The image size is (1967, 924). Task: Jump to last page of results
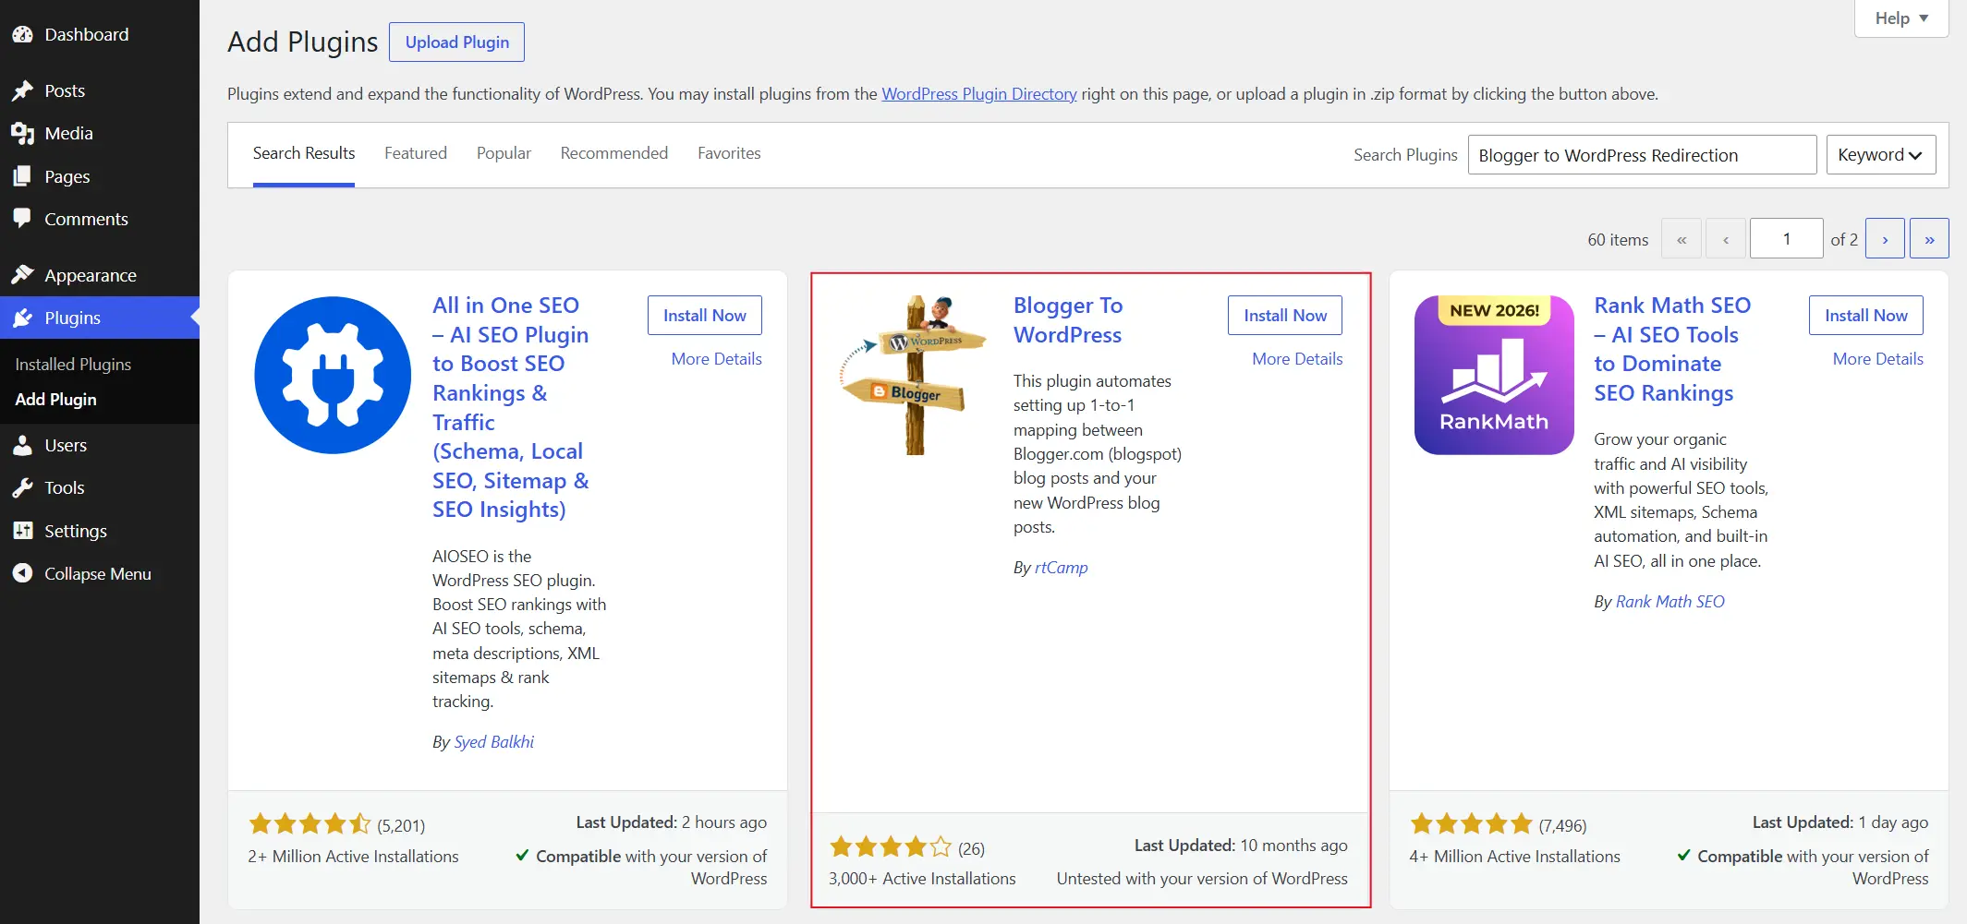(x=1929, y=239)
